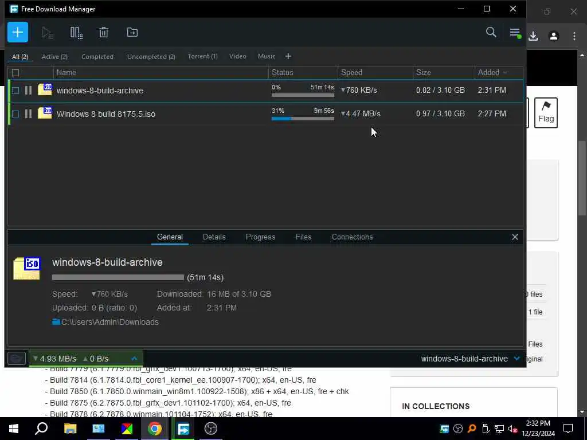Pause the Windows 8 build 8175.5.iso download
This screenshot has height=440, width=587.
pyautogui.click(x=29, y=114)
